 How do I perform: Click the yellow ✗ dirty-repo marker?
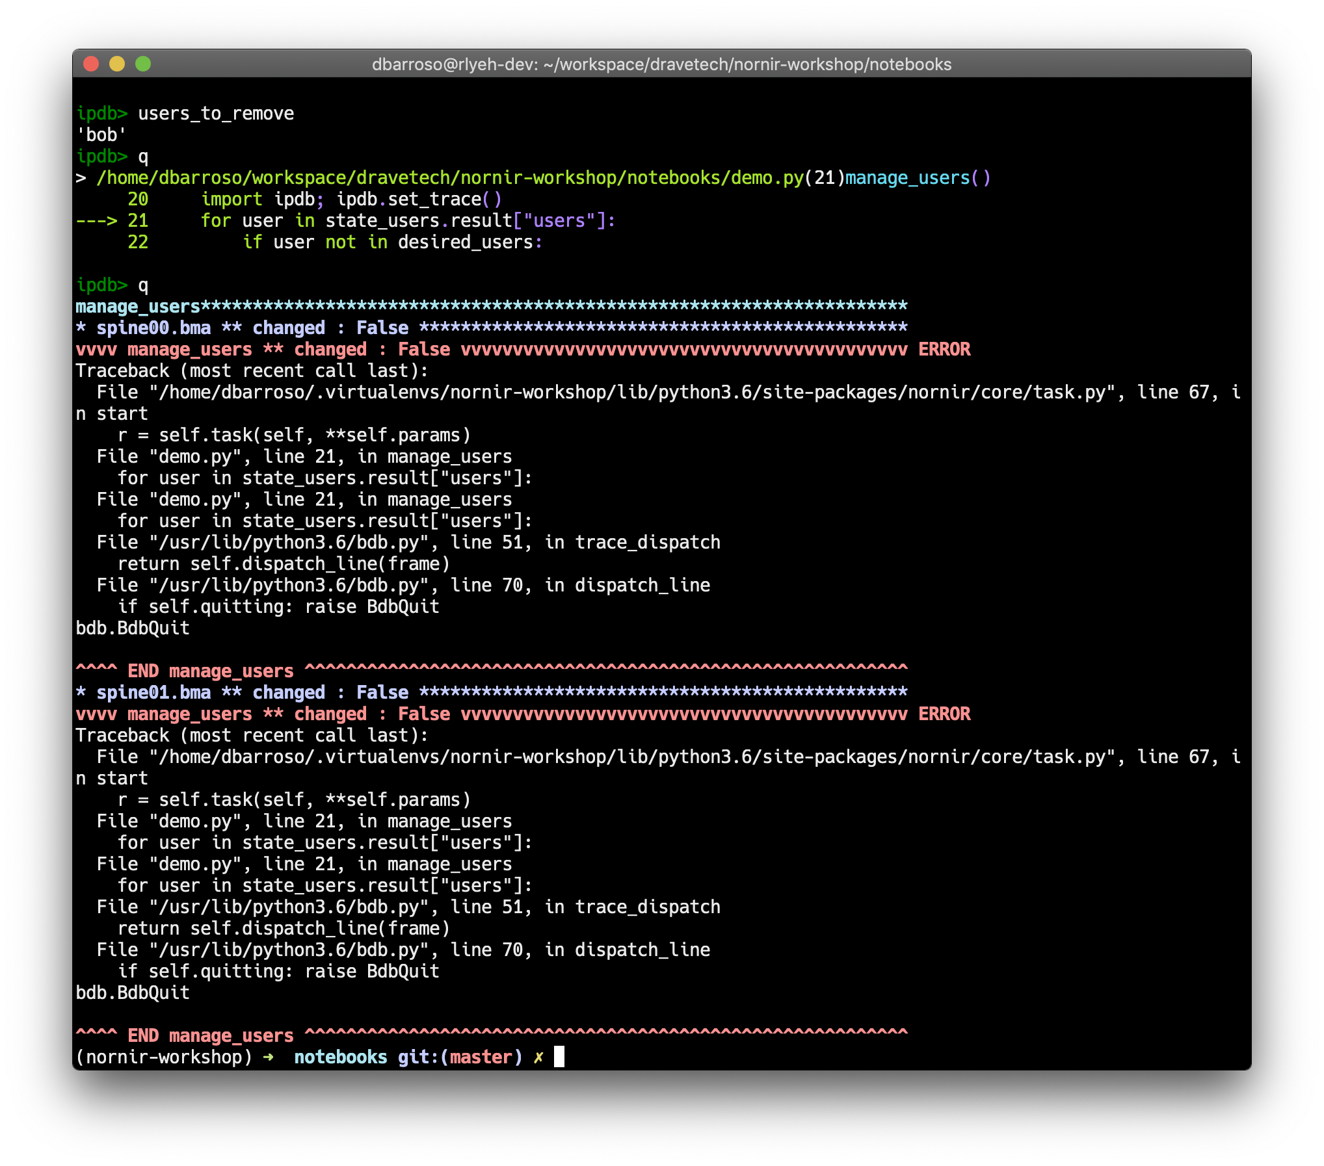(x=538, y=1057)
